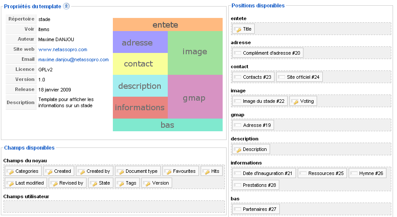The image size is (397, 217).
Task: Click the yellow contact block in preview
Action: pos(140,64)
